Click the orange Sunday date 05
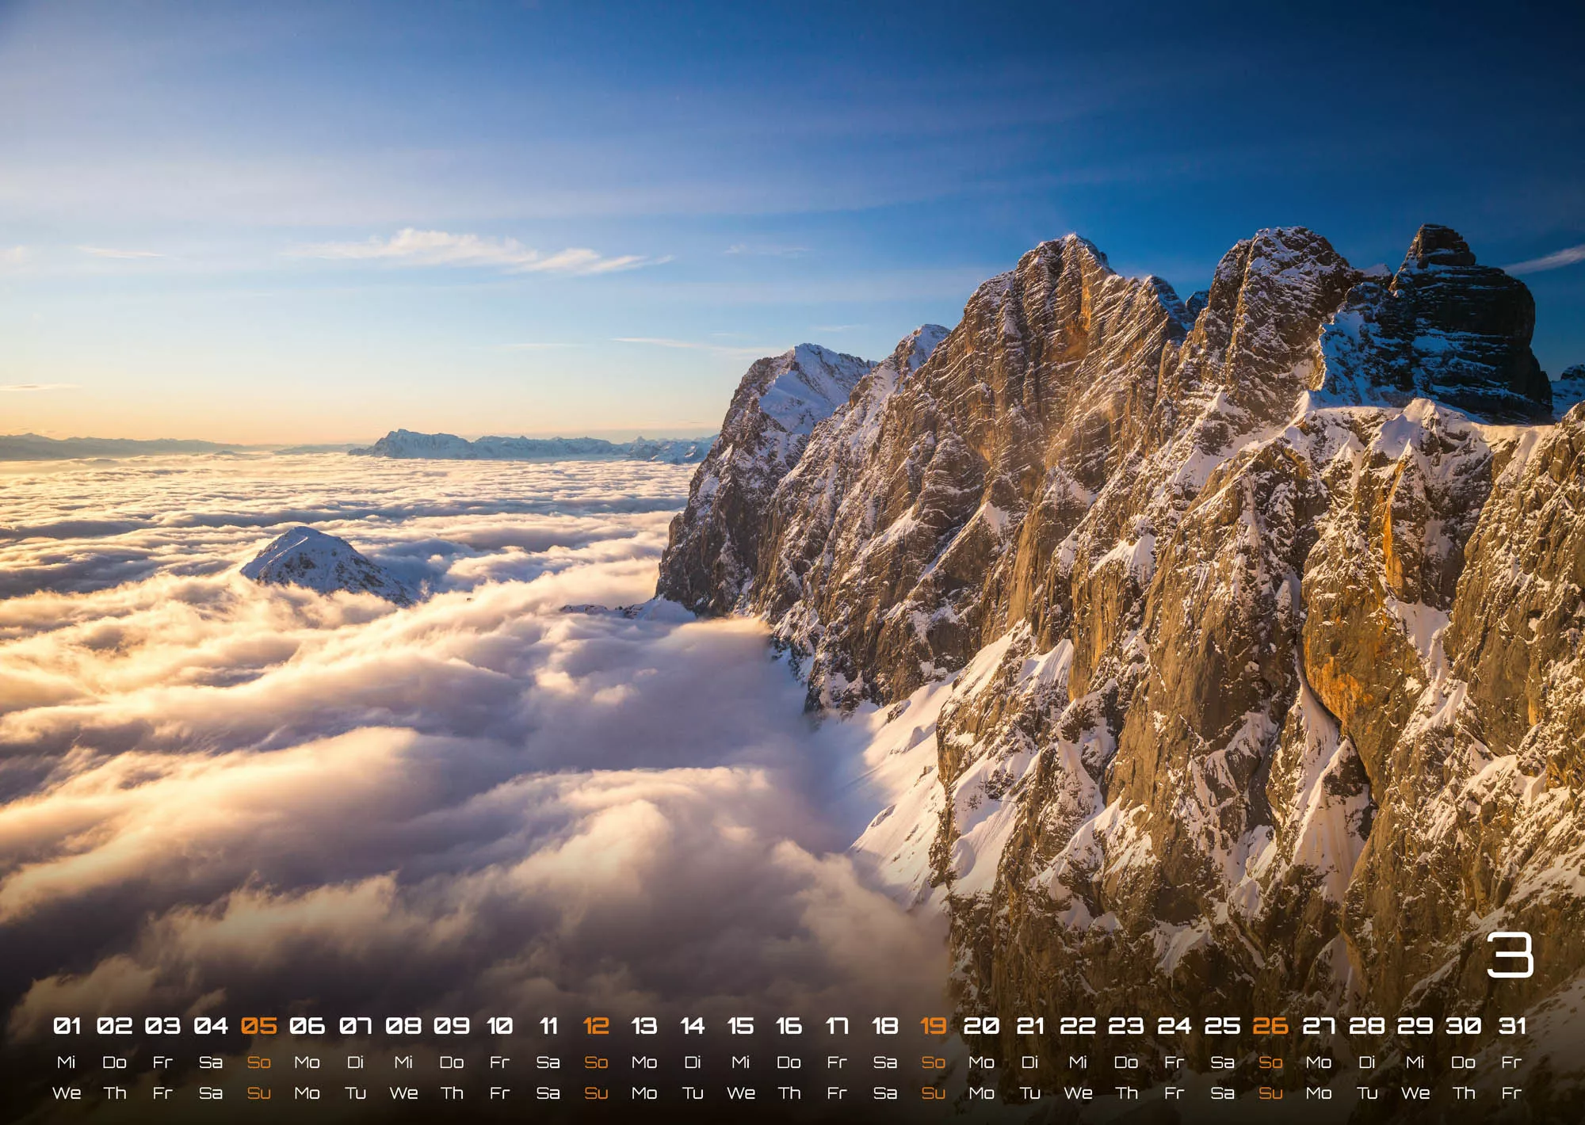Viewport: 1585px width, 1125px height. click(x=259, y=1026)
